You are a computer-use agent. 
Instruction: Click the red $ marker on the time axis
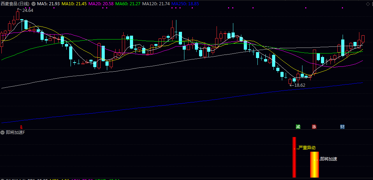pyautogui.click(x=21, y=127)
